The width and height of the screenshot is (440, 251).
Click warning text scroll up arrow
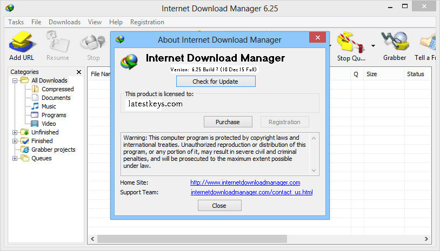(x=314, y=138)
